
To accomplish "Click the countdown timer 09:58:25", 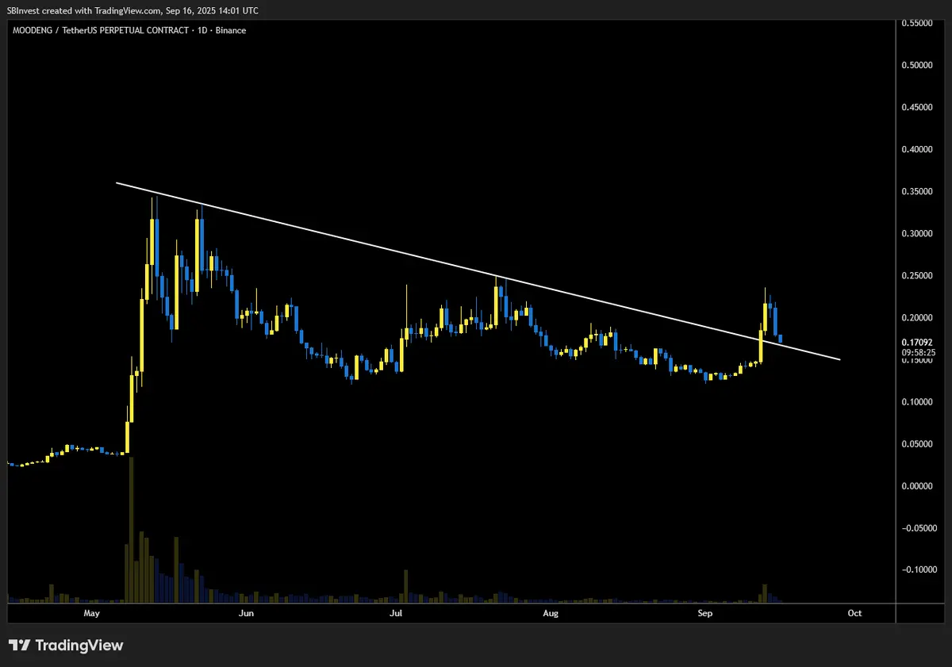I will (x=918, y=352).
